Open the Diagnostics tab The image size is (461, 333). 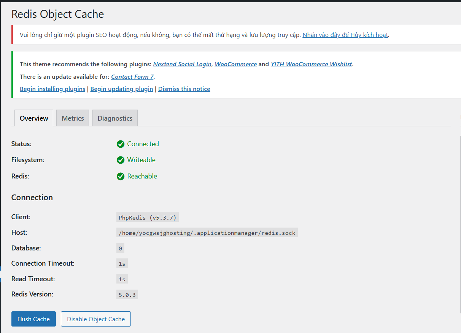coord(115,118)
